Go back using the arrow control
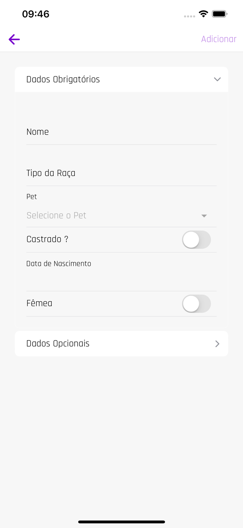This screenshot has height=528, width=243. click(14, 39)
